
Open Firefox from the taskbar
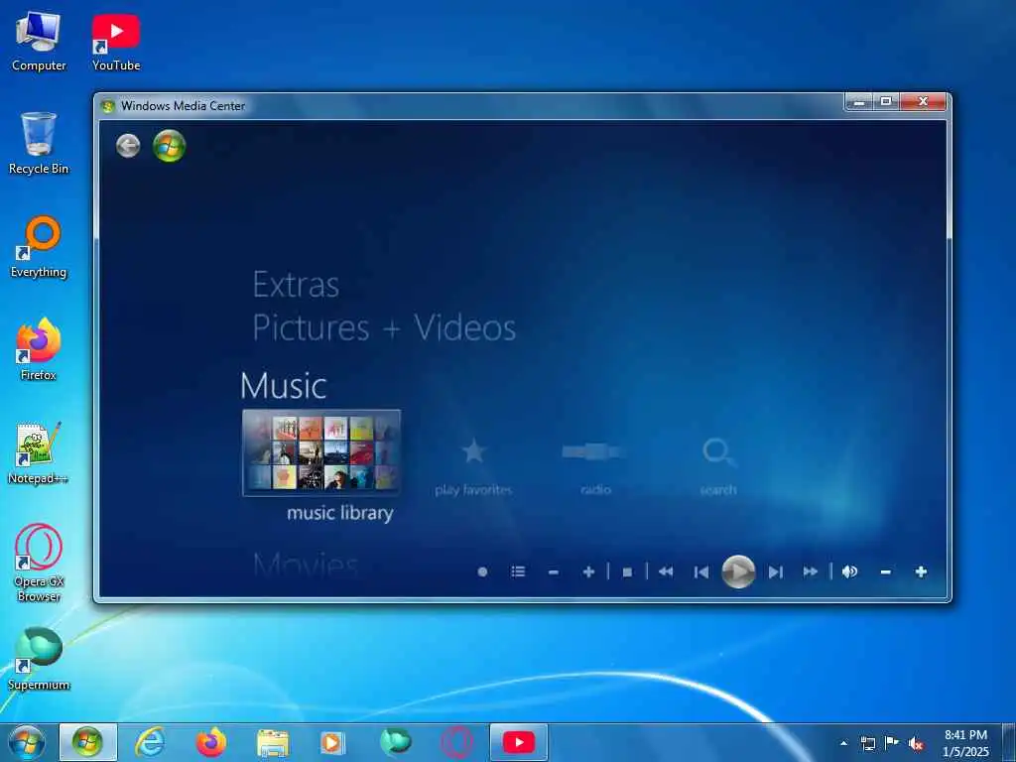pyautogui.click(x=211, y=742)
